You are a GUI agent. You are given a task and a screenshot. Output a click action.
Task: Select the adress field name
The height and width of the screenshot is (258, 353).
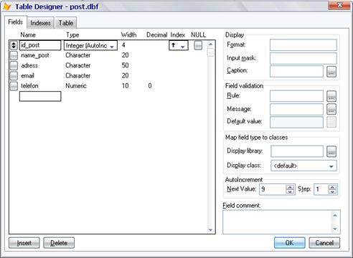click(29, 66)
